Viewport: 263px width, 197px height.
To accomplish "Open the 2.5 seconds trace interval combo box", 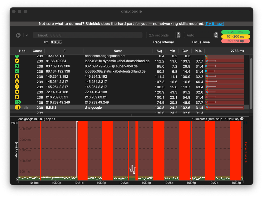I will 161,35.
